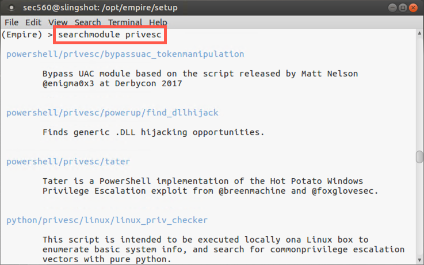Click the powershell/privesc/tater module path
Viewport: 424px width, 265px height.
[68, 162]
